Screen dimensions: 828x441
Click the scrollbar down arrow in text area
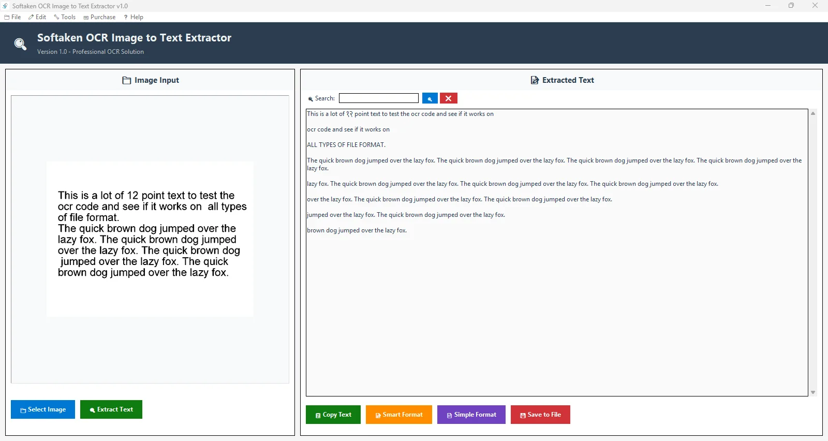click(x=813, y=392)
